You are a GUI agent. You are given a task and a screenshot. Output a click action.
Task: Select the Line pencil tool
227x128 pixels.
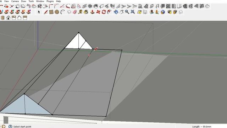(x=46, y=12)
